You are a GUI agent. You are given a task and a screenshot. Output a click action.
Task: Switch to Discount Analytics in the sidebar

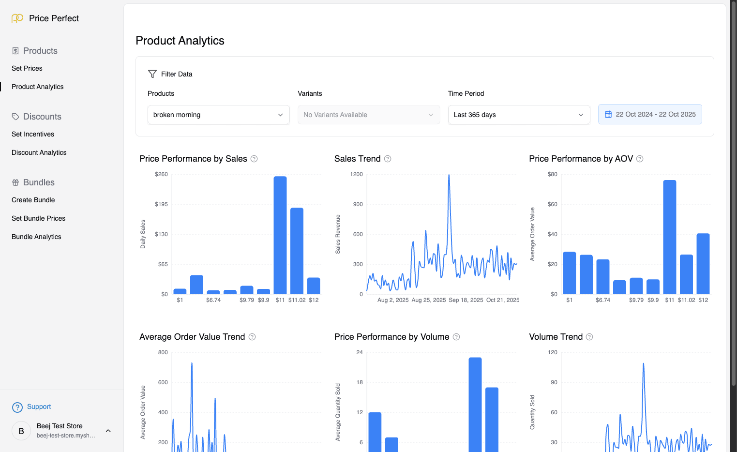pos(39,152)
